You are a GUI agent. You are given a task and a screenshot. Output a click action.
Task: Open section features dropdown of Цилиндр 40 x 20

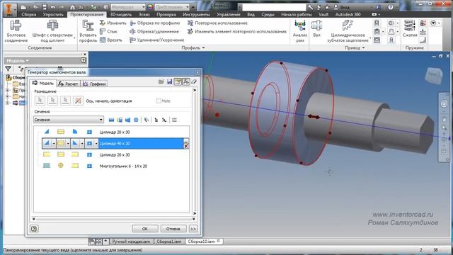[x=96, y=143]
